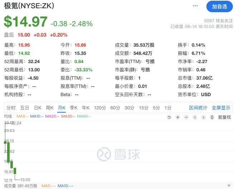Click the 均线 label

[x=8, y=116]
